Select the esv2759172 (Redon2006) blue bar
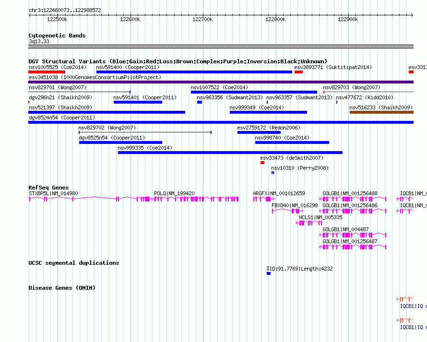The height and width of the screenshot is (342, 427). pos(259,132)
